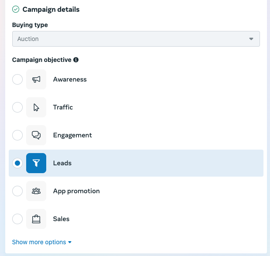Click the blue Leads funnel icon

click(x=36, y=163)
